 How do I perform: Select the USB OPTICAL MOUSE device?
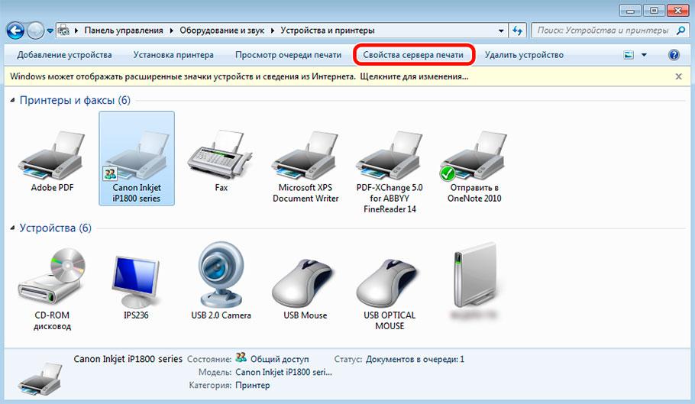click(387, 282)
